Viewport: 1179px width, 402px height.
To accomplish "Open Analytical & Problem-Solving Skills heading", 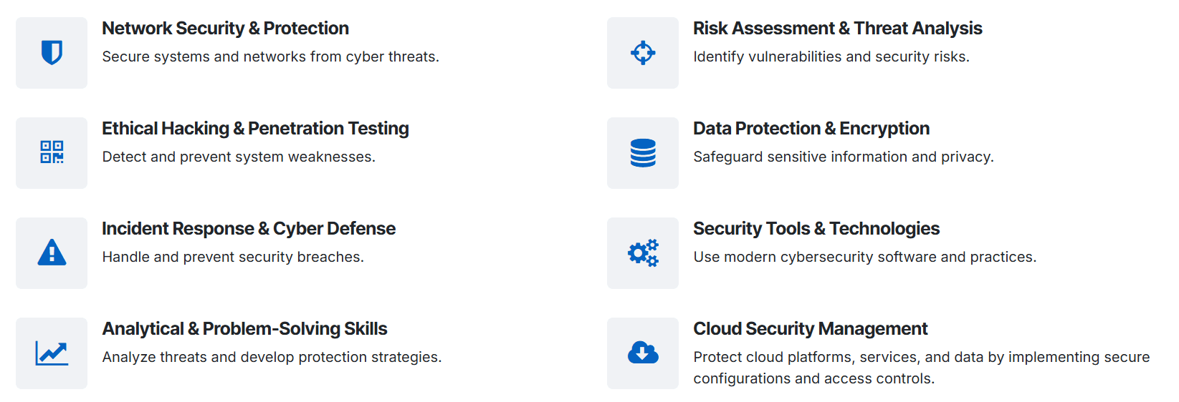I will tap(244, 329).
